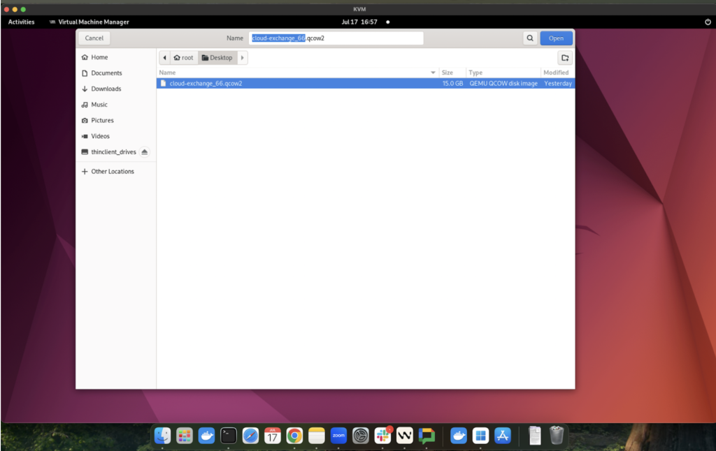Click the Cancel button
Viewport: 716px width, 451px height.
(94, 38)
